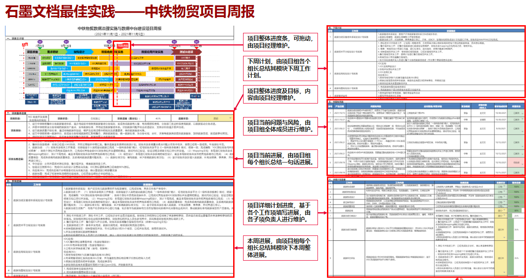The height and width of the screenshot is (280, 529).
Task: Click the 完成状态 column header in the detailed plan table
Action: pyautogui.click(x=501, y=182)
